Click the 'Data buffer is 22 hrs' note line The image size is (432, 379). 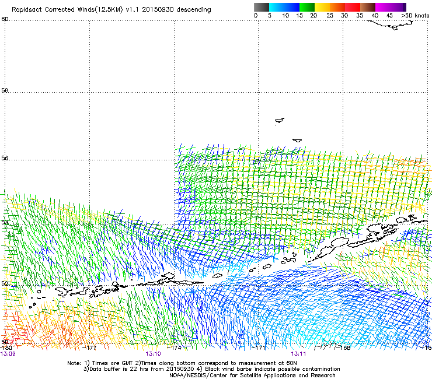211,369
